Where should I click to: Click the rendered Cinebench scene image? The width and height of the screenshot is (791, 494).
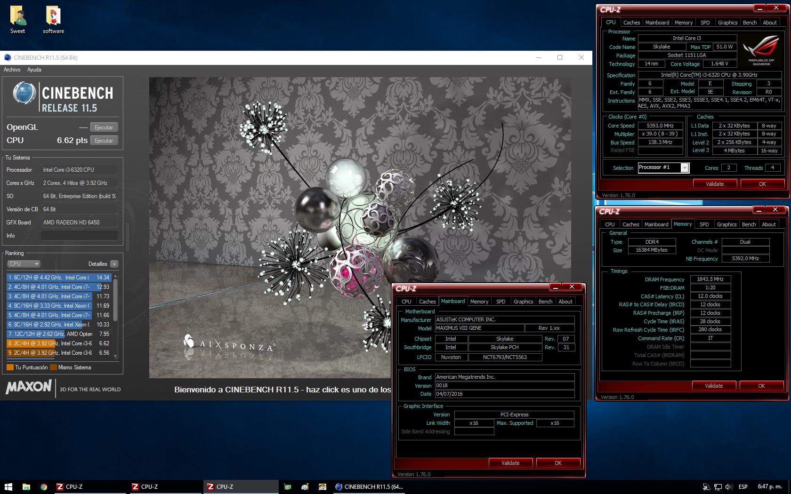tap(360, 228)
